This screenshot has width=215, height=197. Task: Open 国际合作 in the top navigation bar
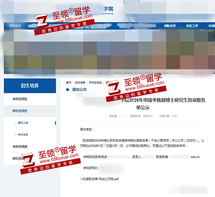170,26
